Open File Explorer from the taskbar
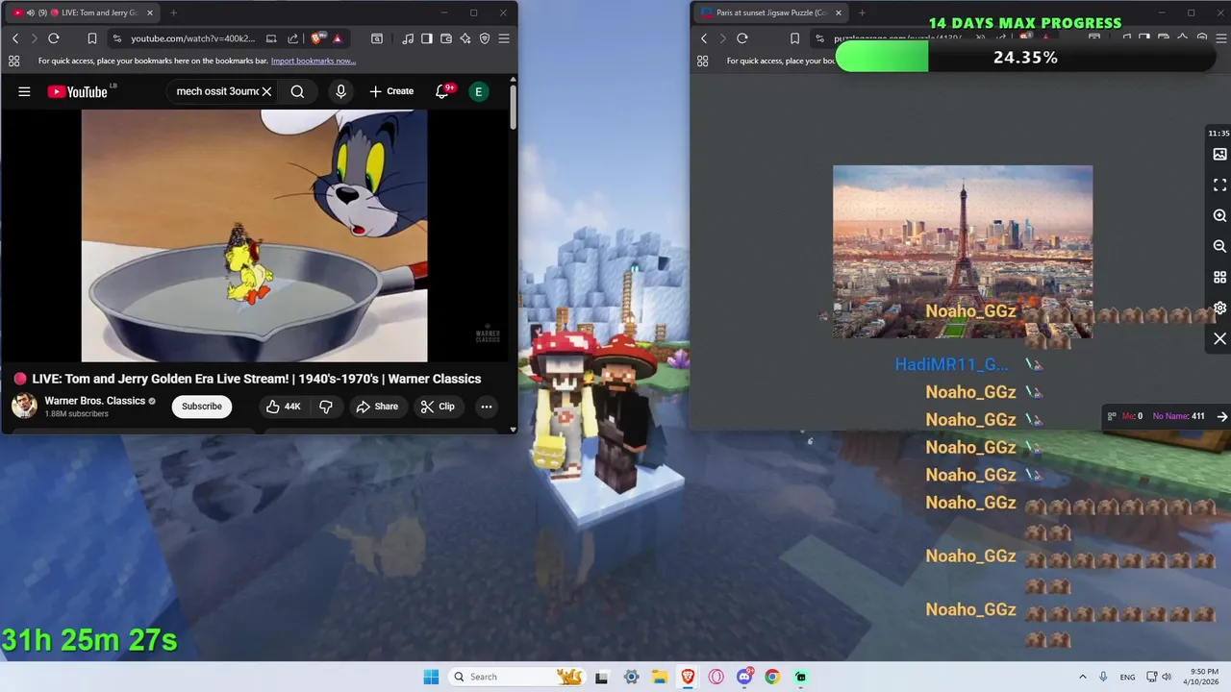 point(660,677)
